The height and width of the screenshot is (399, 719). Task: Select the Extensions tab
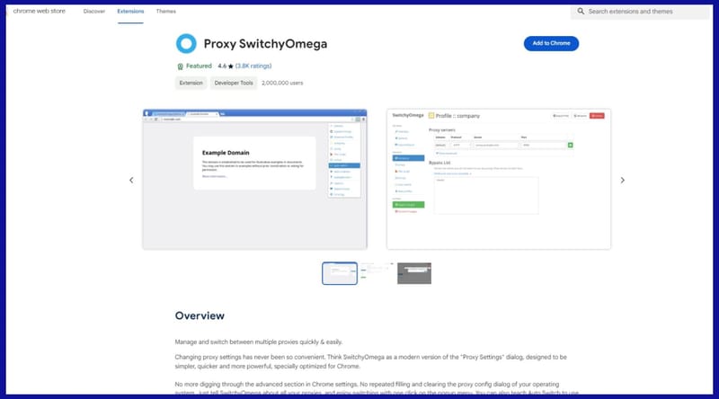(x=130, y=12)
